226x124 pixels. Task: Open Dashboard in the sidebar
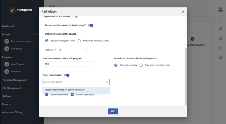coord(8,26)
